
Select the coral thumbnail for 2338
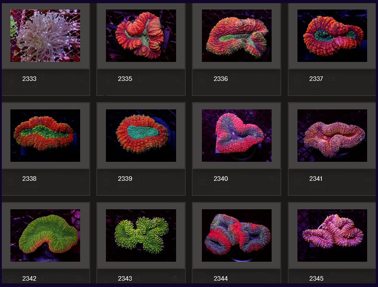[45, 136]
